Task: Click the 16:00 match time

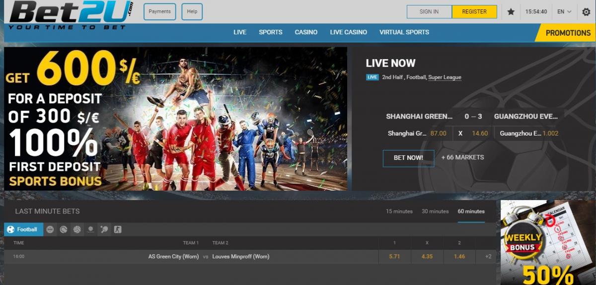Action: pyautogui.click(x=19, y=257)
